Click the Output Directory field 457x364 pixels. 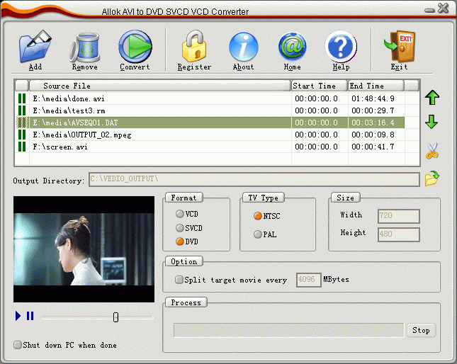point(254,179)
